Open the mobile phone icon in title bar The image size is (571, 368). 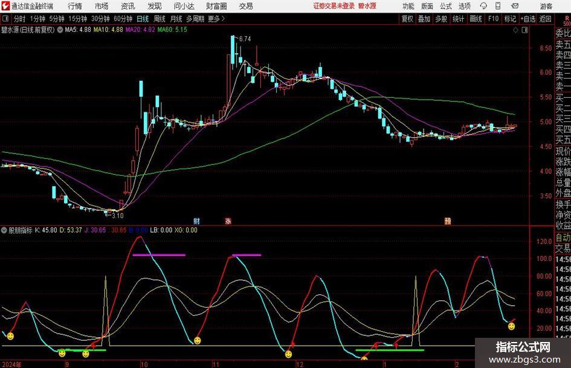tap(498, 6)
